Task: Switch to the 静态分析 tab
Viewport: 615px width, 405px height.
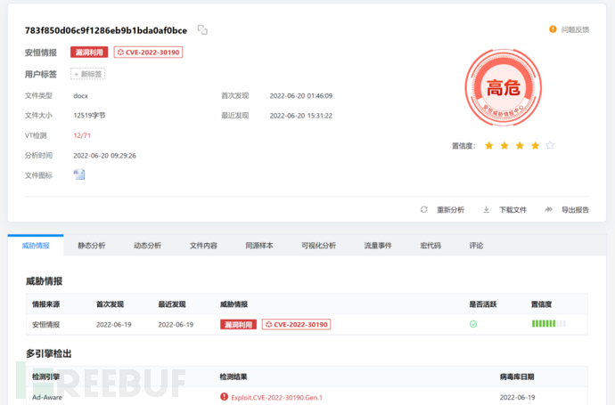Action: pos(92,246)
